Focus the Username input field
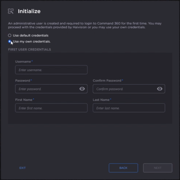180x180 pixels. (51, 70)
